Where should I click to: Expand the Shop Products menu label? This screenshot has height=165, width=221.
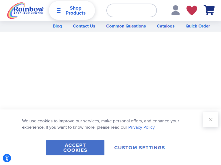coord(75,10)
